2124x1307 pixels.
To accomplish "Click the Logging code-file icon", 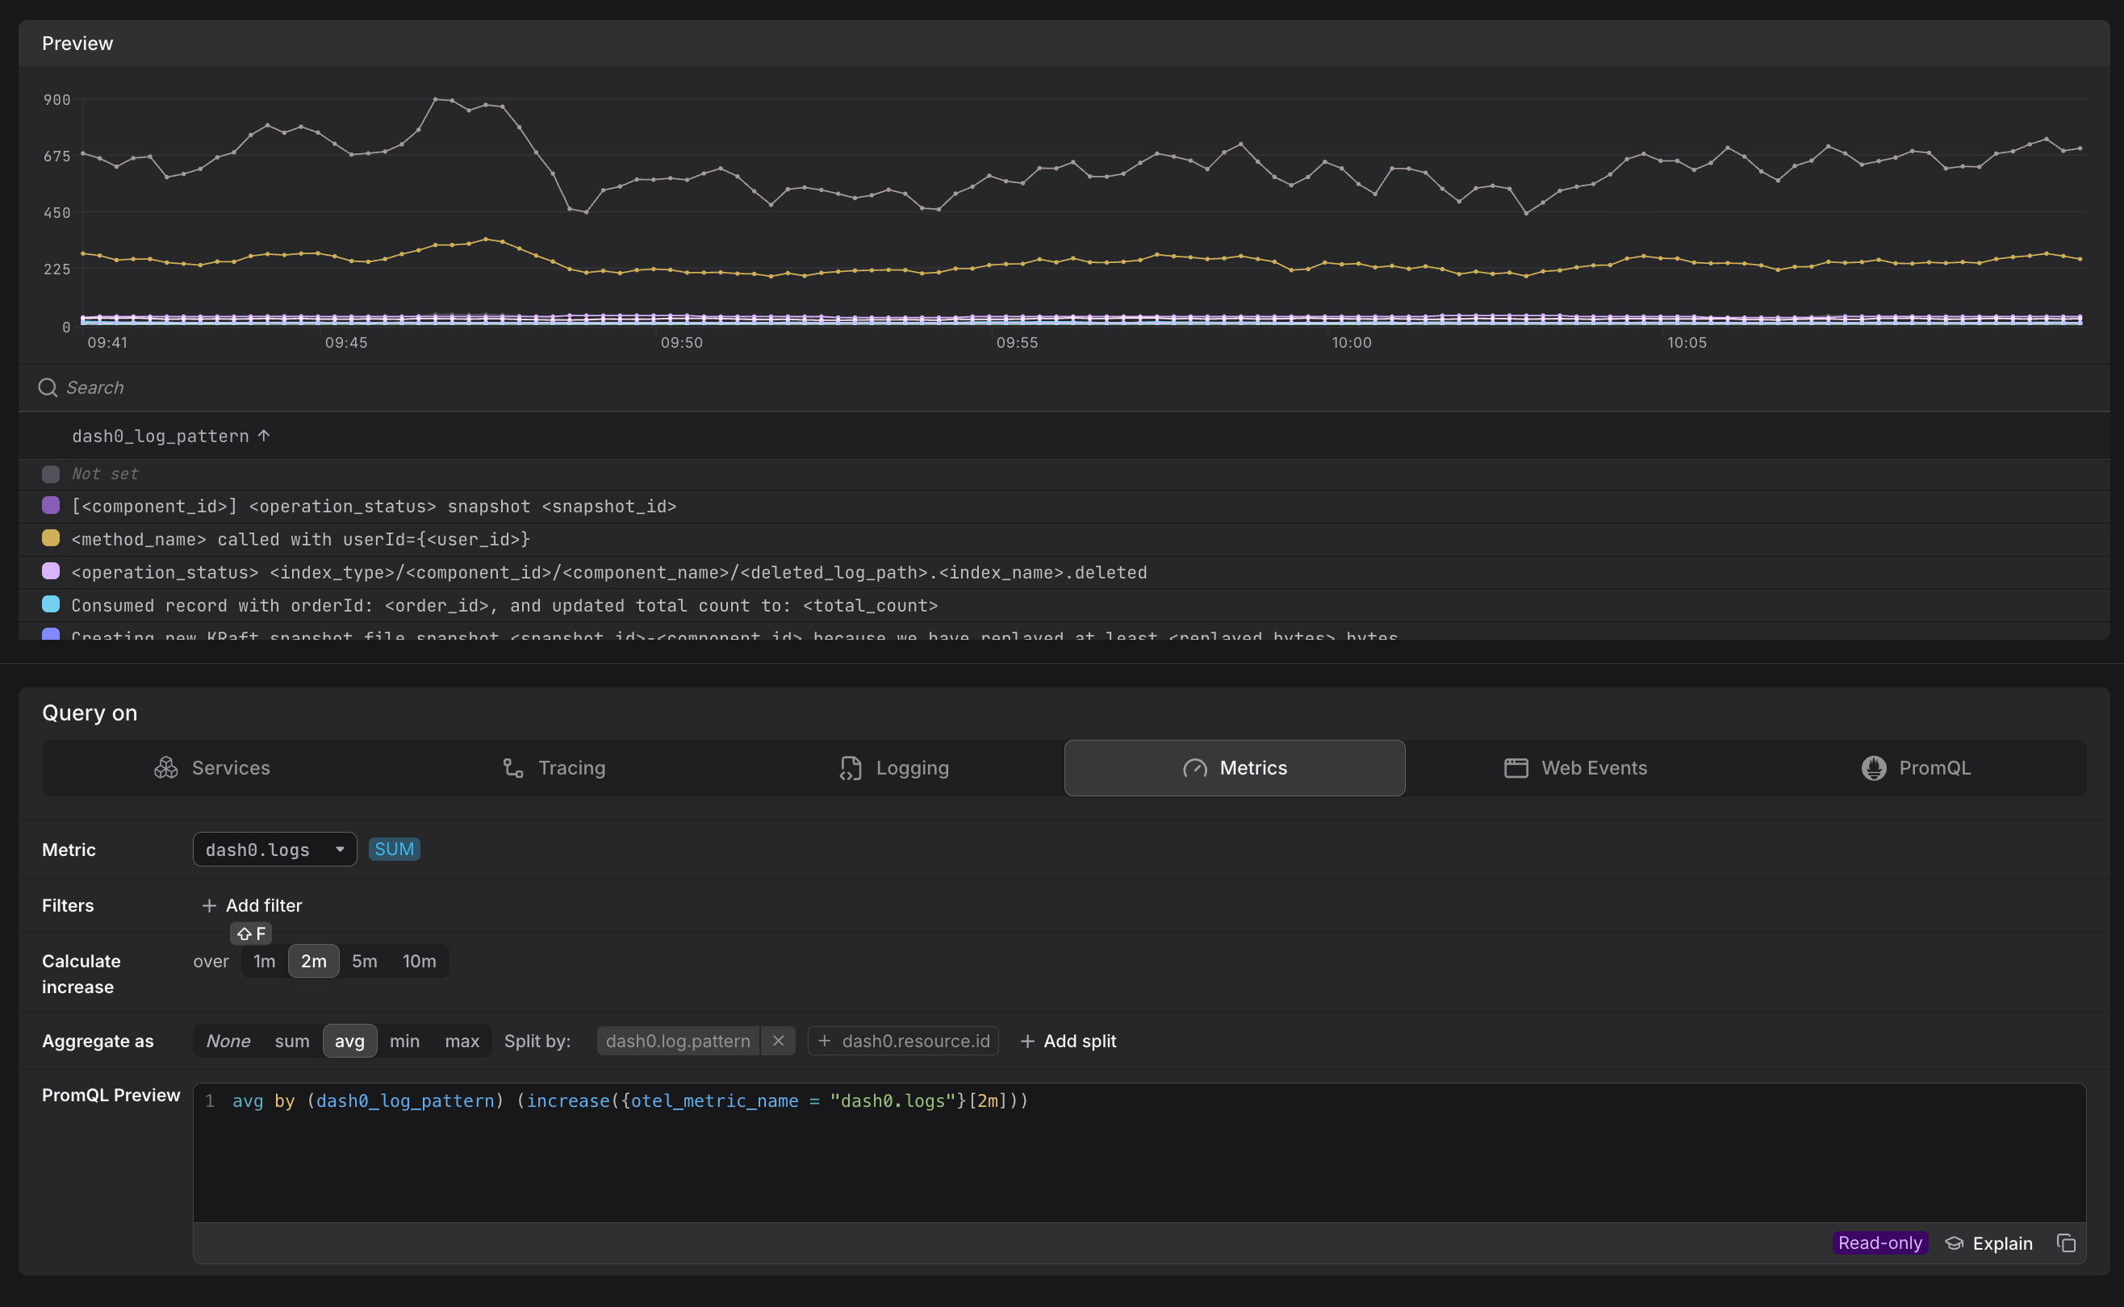I will tap(851, 767).
